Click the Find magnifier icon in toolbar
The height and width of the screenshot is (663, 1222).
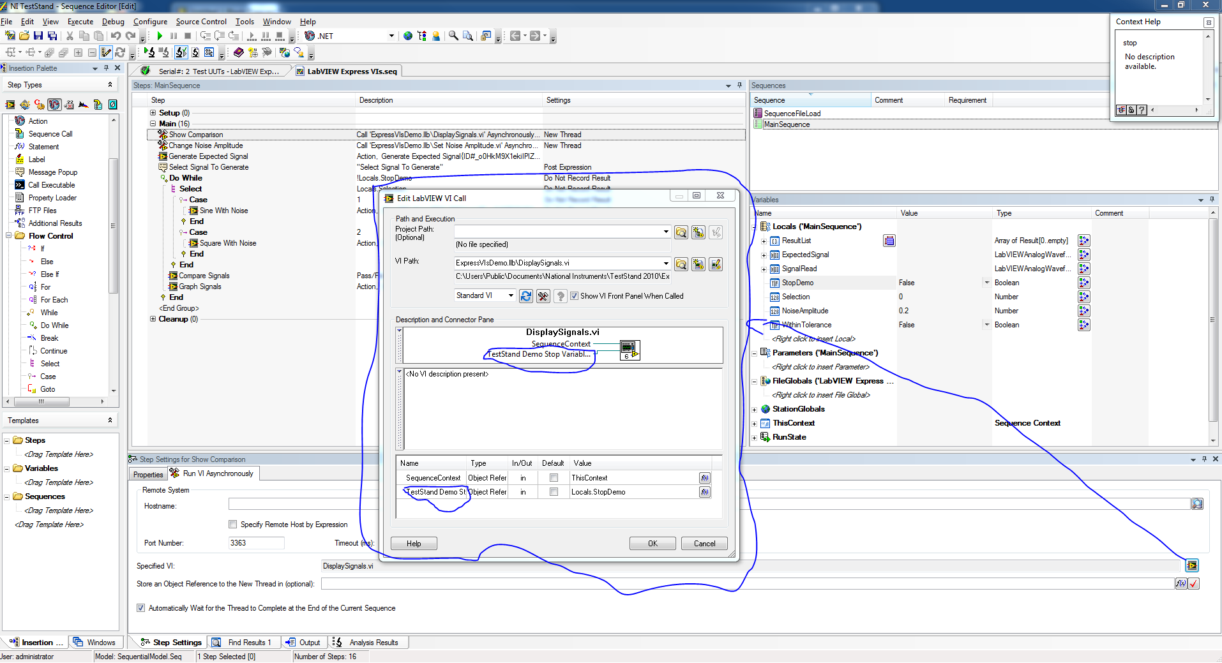453,36
